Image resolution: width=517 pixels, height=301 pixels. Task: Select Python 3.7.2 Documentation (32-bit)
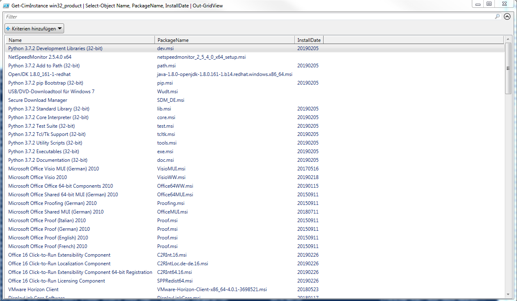tap(255, 160)
